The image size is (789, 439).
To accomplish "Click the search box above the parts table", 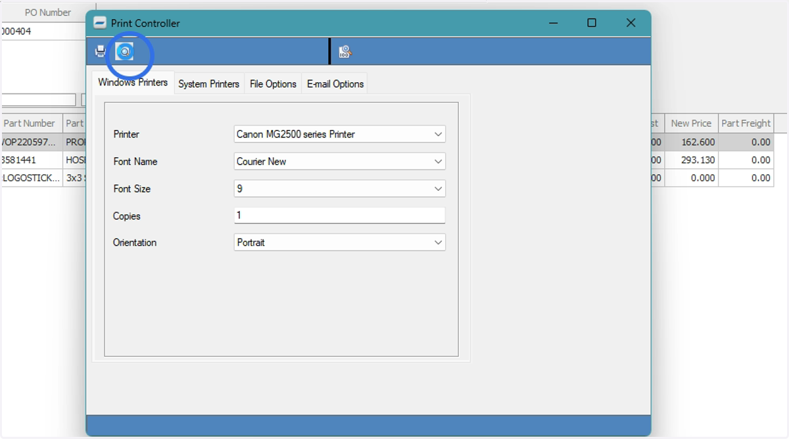I will 38,100.
